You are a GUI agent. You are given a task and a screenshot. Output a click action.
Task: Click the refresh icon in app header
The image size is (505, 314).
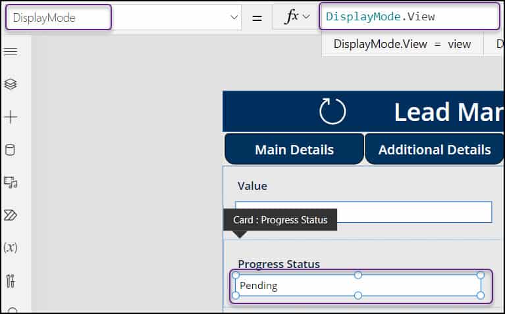(x=332, y=111)
